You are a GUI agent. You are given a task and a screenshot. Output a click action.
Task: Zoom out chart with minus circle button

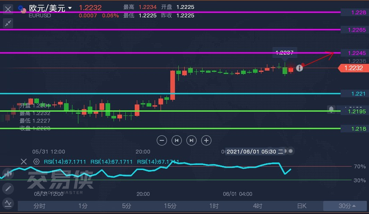point(162,140)
